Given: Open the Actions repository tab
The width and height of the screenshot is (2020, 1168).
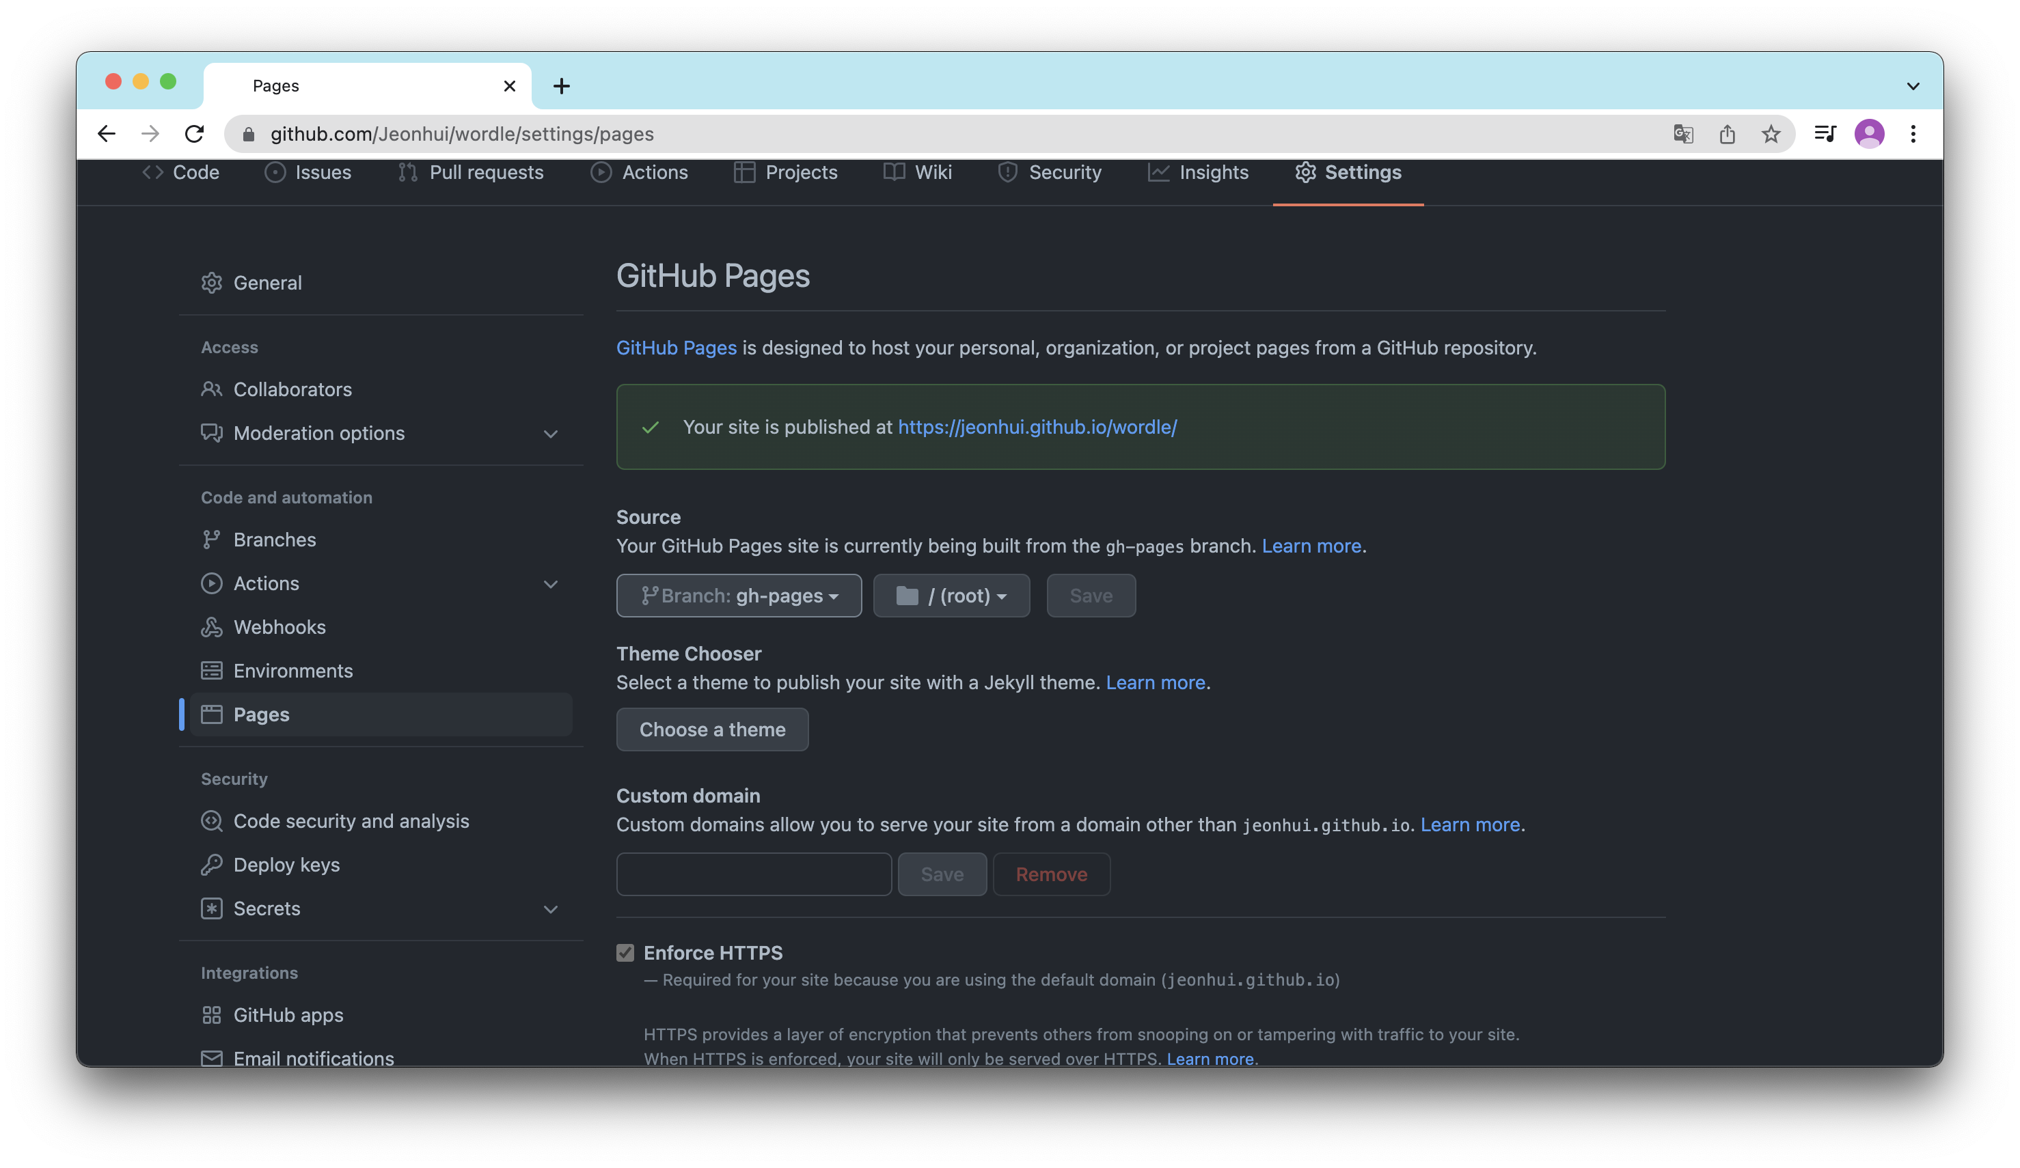Looking at the screenshot, I should [639, 172].
